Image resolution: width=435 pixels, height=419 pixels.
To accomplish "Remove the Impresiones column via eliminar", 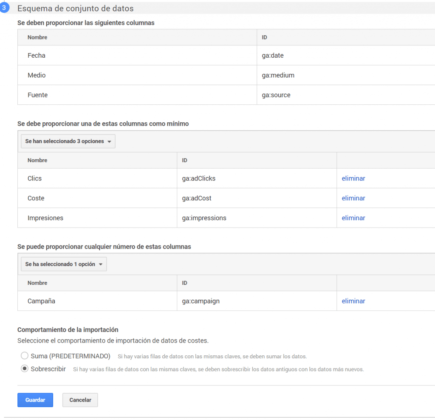I will pos(353,218).
